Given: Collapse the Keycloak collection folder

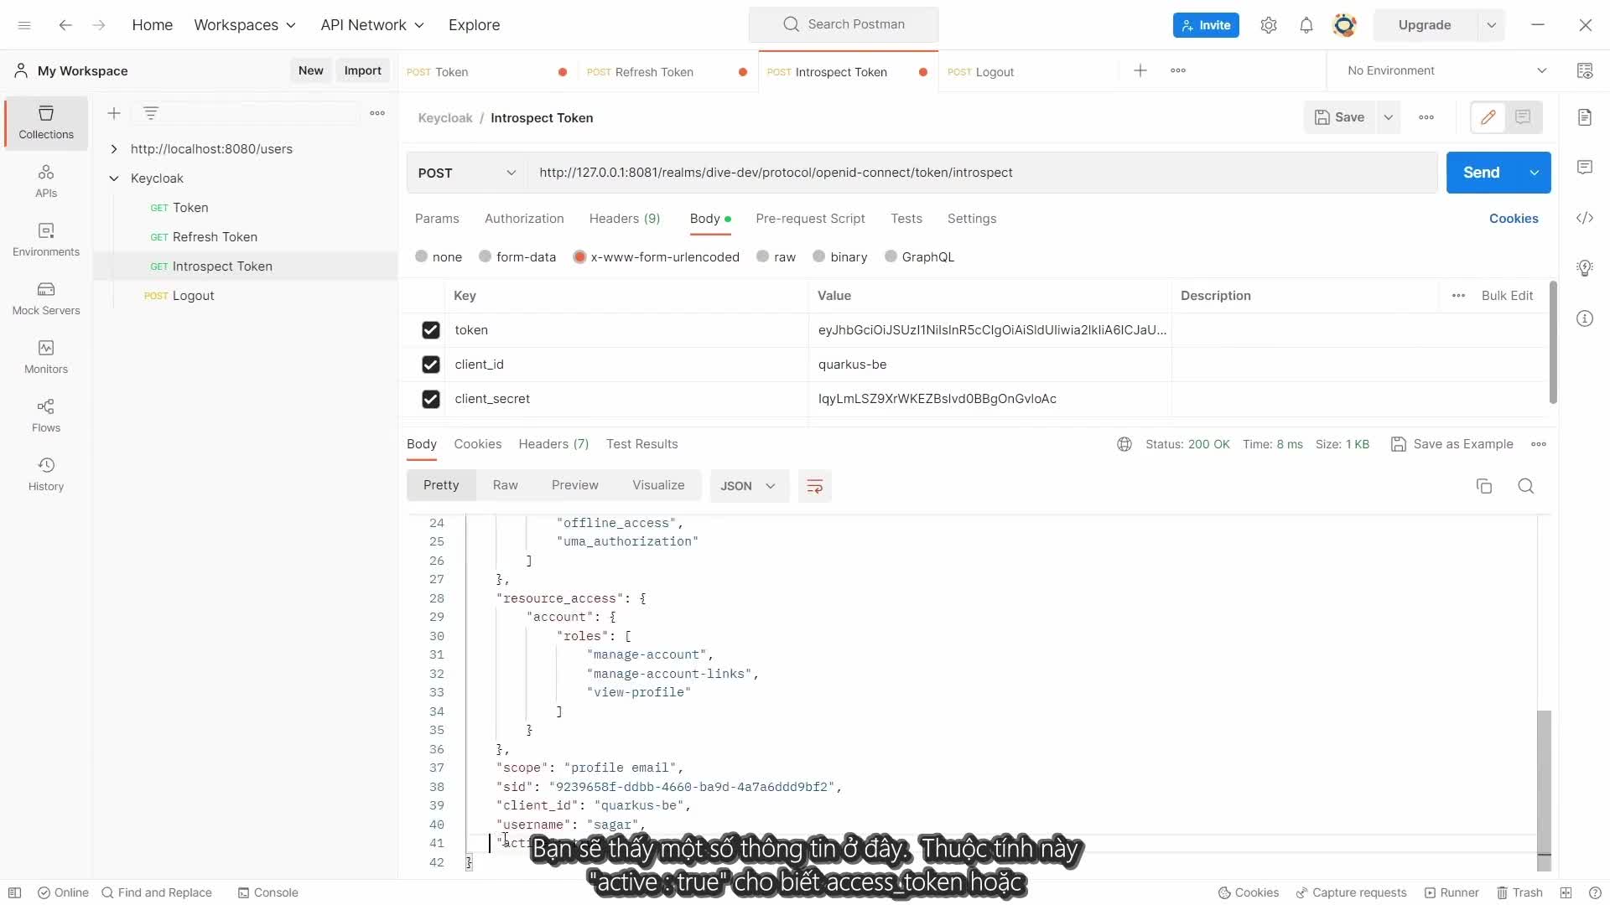Looking at the screenshot, I should pos(114,178).
